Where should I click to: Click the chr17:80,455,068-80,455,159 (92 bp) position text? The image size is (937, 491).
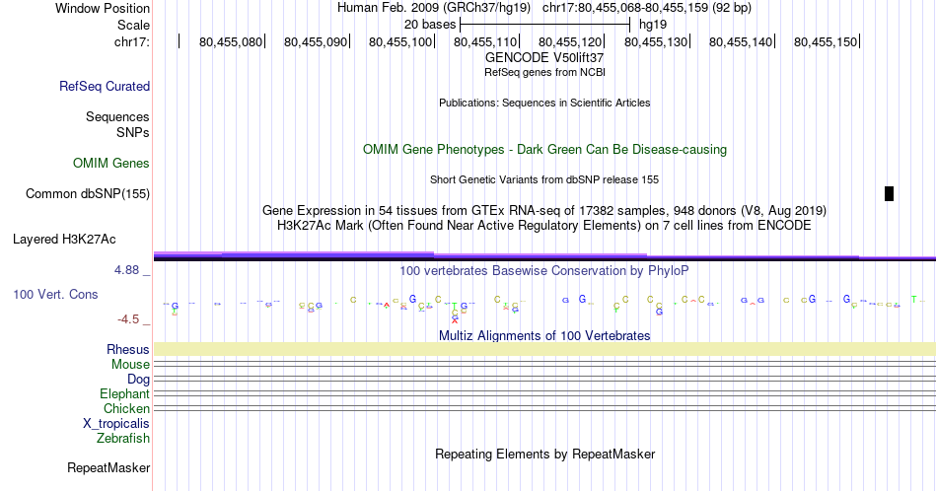[x=647, y=8]
